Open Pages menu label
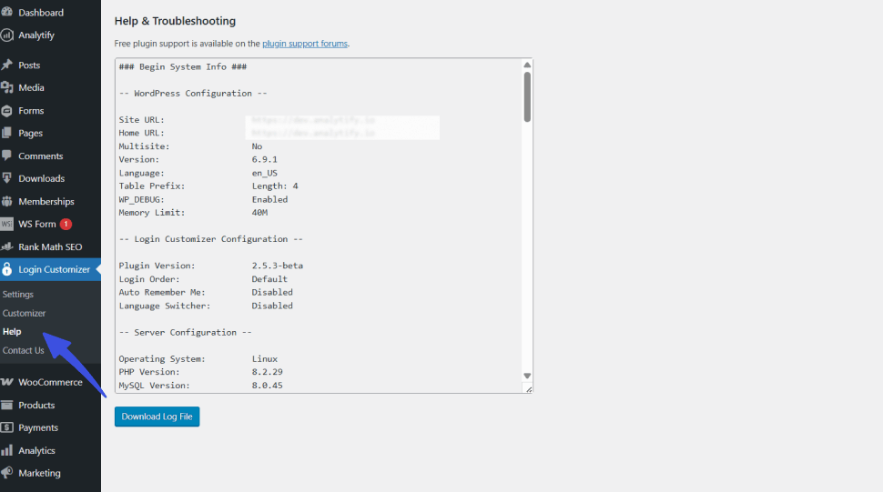883x492 pixels. (30, 134)
